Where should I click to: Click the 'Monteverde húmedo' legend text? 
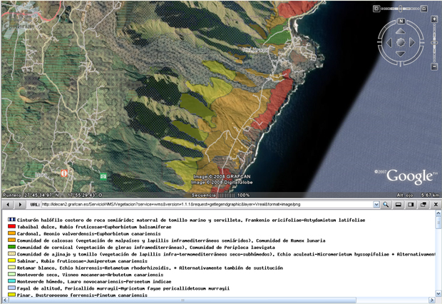[94, 282]
